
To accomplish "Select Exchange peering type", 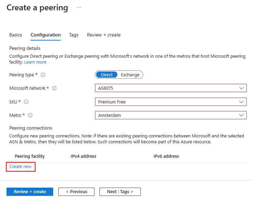I will tap(130, 75).
